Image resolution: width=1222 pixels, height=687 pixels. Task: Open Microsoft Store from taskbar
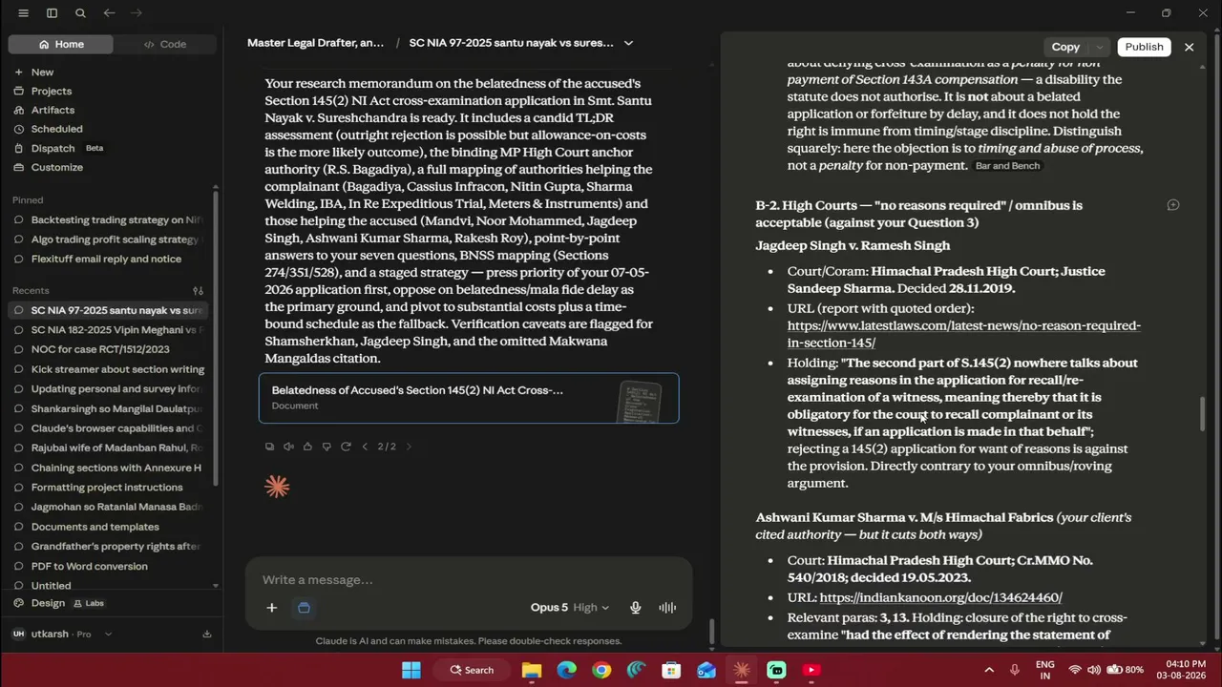click(671, 670)
